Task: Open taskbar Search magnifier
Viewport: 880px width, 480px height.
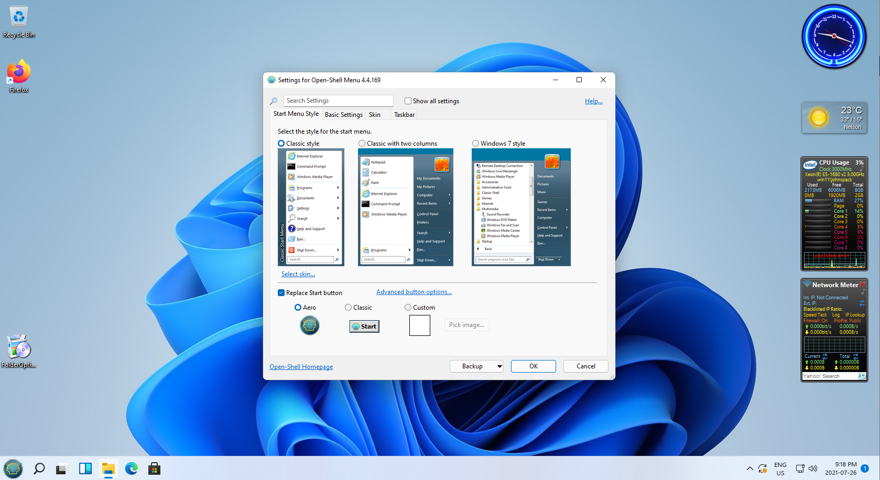Action: 39,468
